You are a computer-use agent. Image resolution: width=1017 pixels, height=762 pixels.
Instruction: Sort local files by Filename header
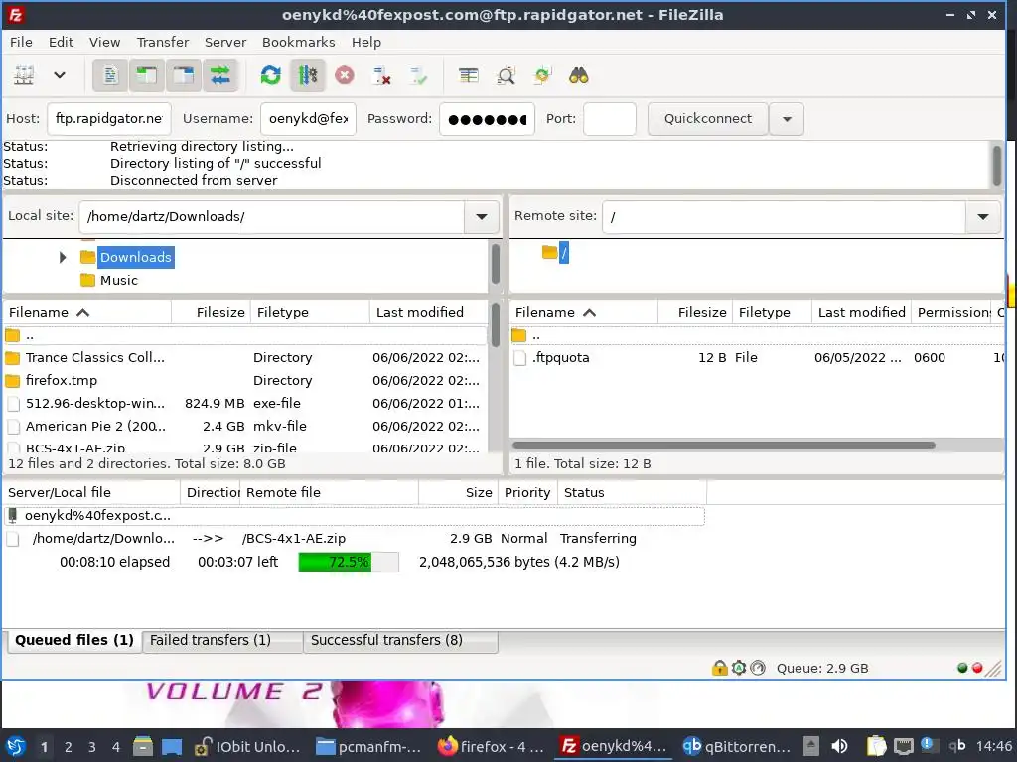coord(87,312)
